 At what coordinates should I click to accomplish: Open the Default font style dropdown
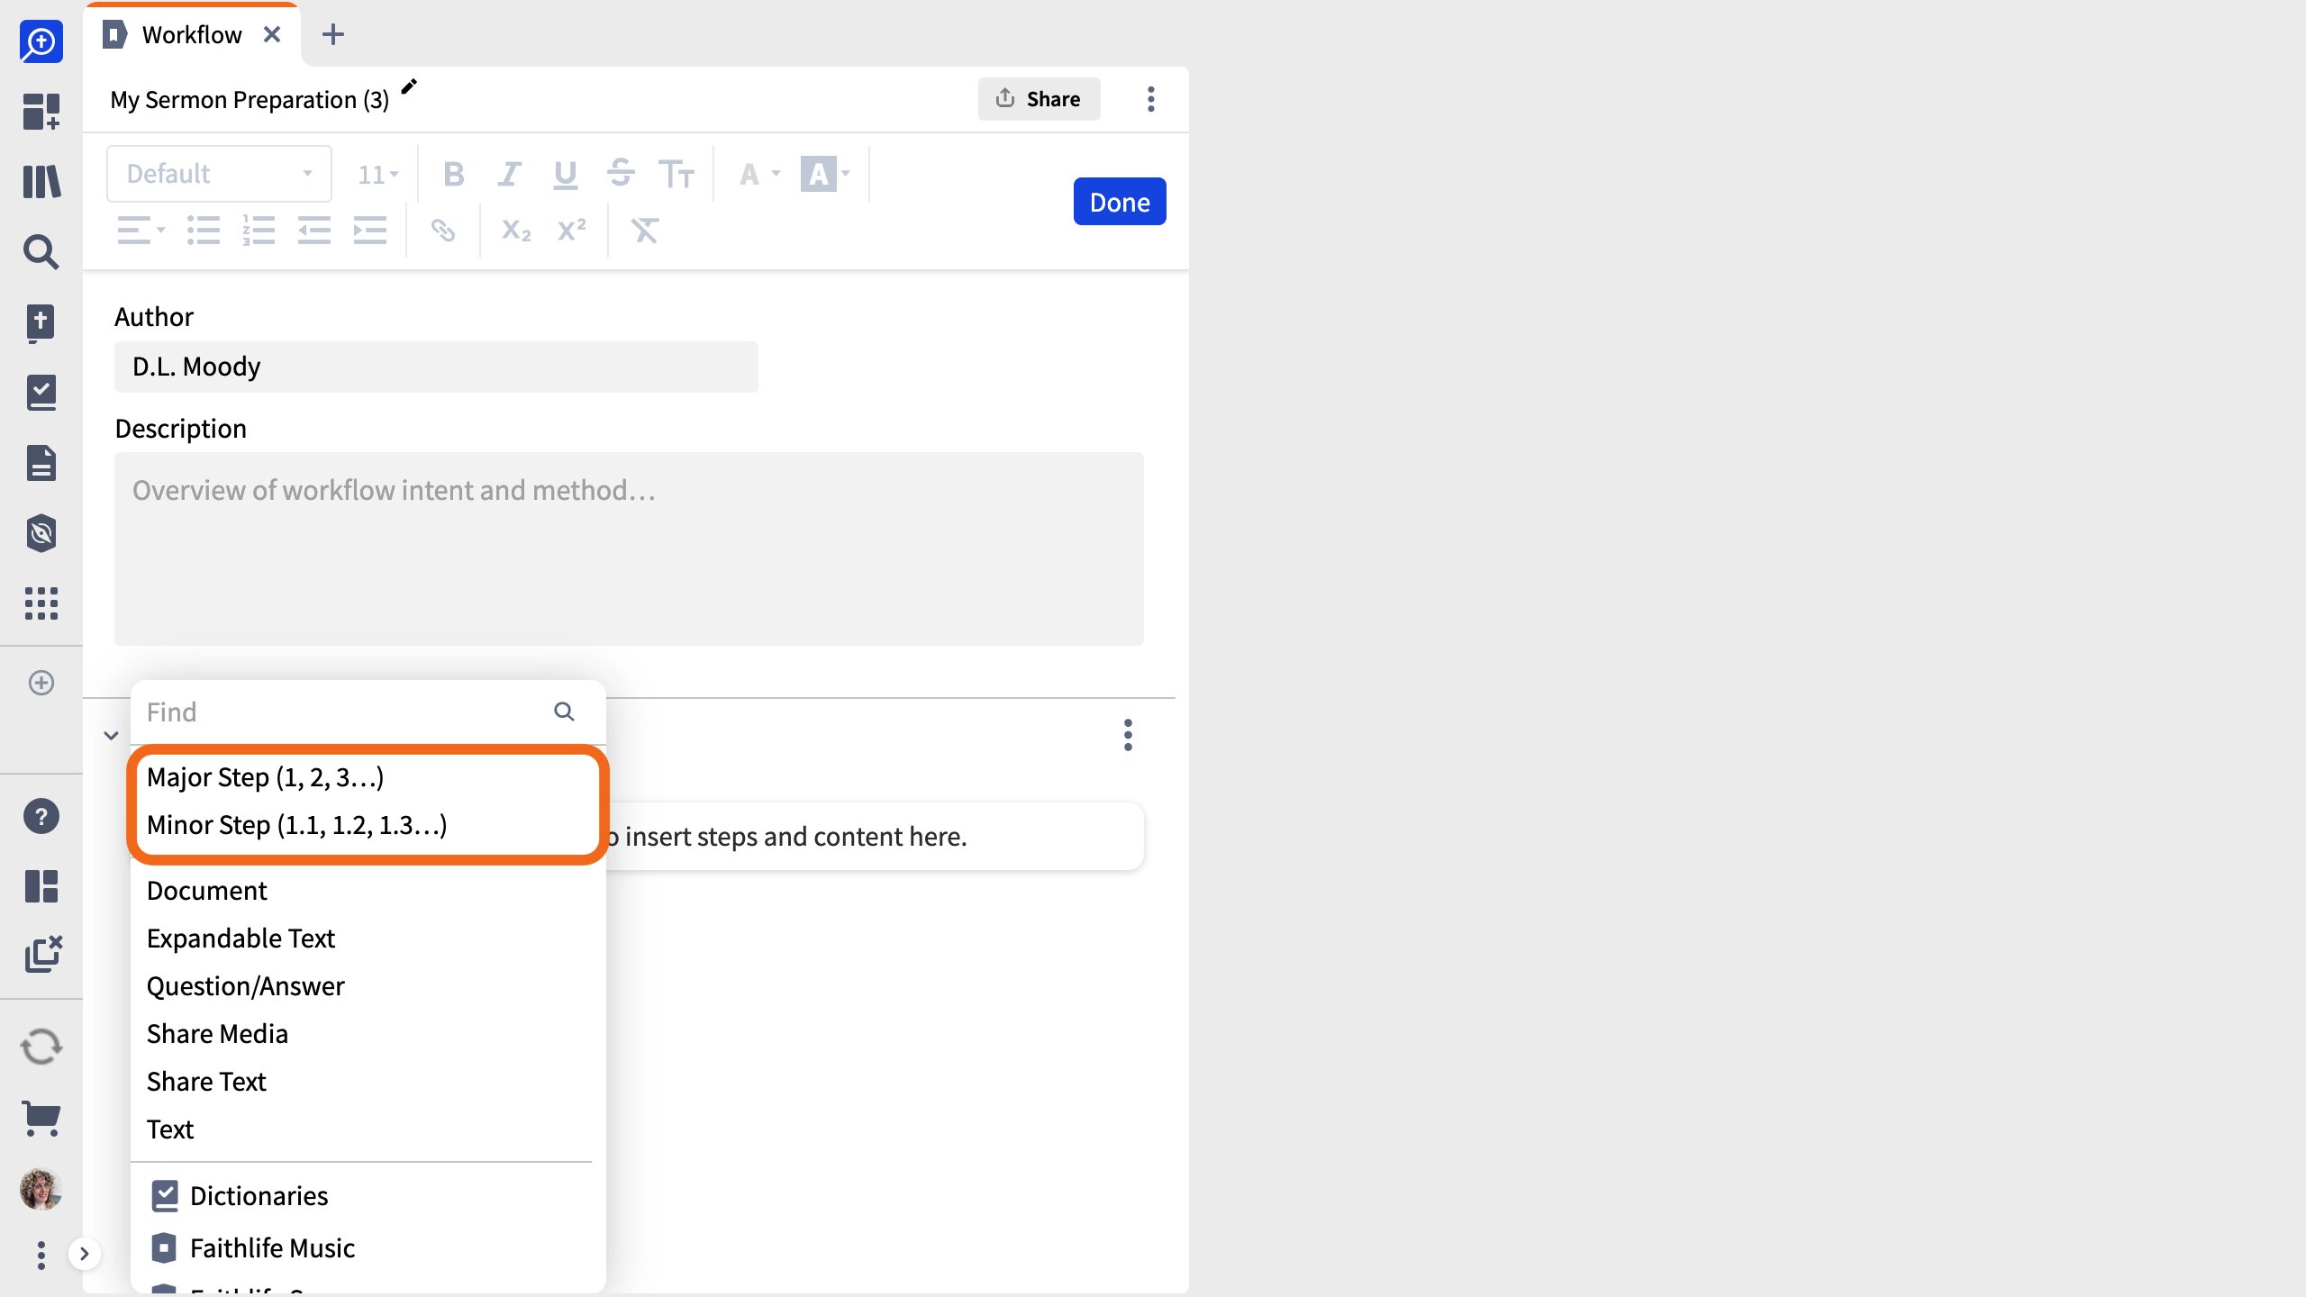tap(219, 174)
